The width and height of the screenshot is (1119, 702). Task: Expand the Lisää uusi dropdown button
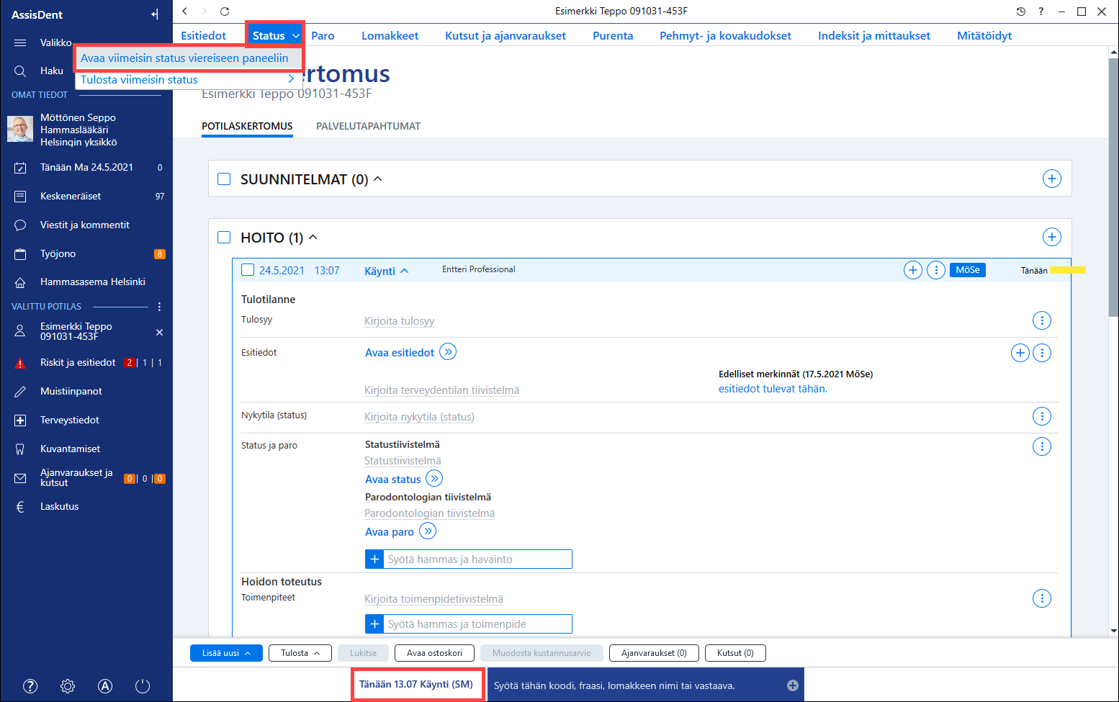coord(226,653)
